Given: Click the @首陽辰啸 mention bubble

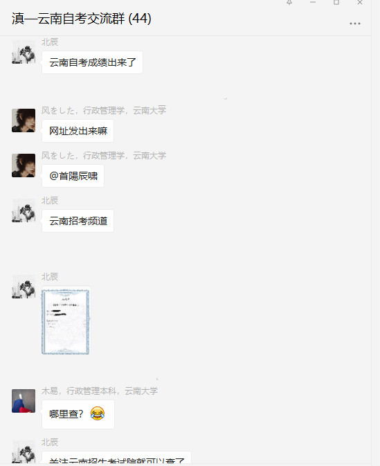Looking at the screenshot, I should tap(73, 176).
